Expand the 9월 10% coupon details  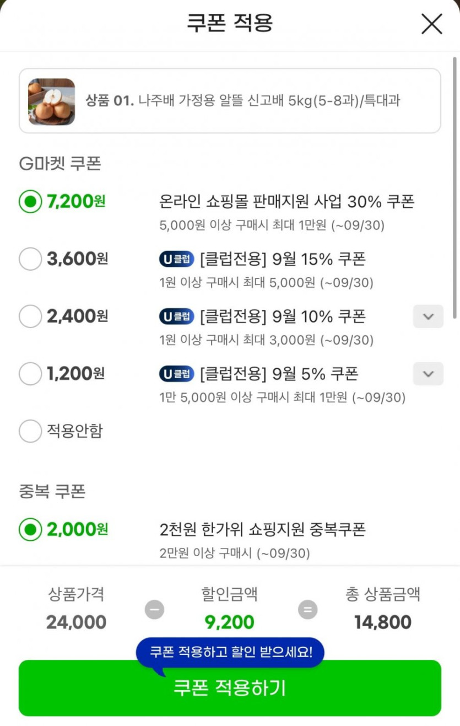coord(428,316)
